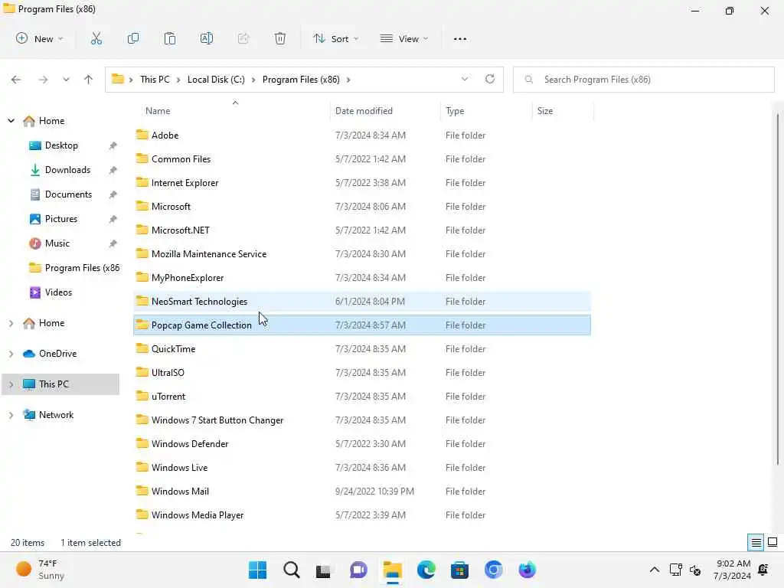Click the Copy icon in toolbar
This screenshot has width=784, height=588.
(x=133, y=38)
